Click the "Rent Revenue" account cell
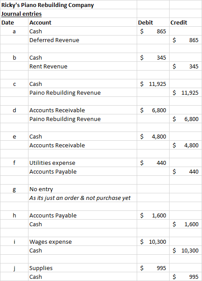 pos(82,66)
